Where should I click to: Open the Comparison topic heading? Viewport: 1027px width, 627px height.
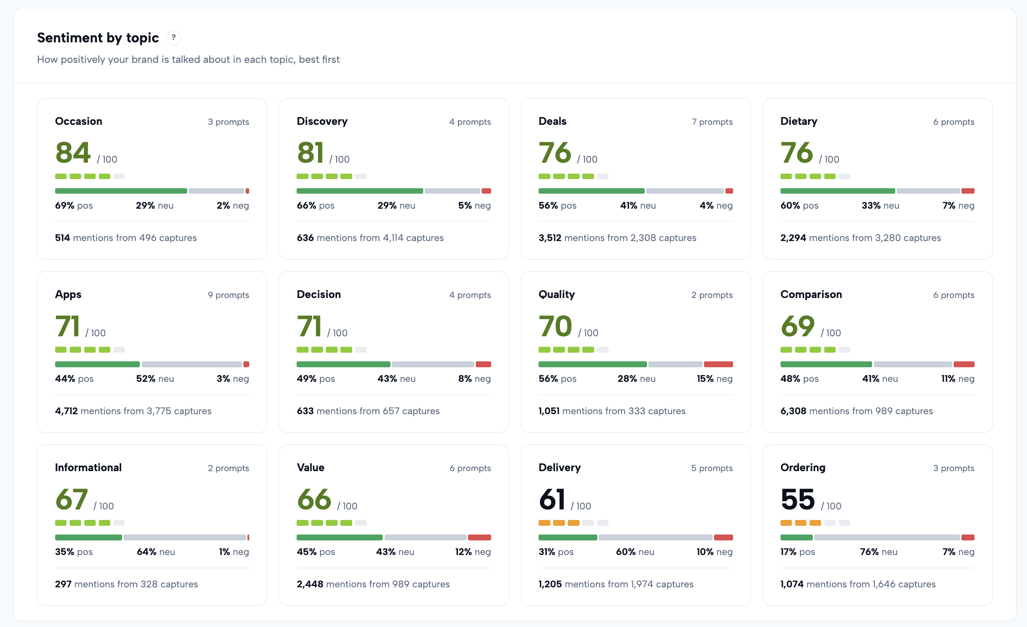(811, 295)
